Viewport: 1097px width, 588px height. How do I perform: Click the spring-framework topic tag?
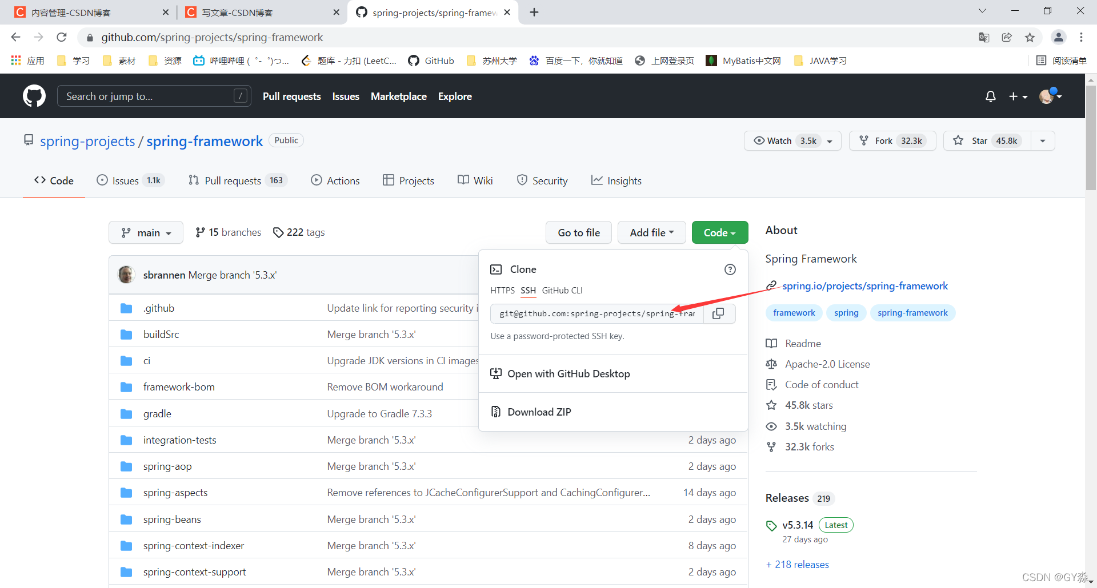coord(912,313)
